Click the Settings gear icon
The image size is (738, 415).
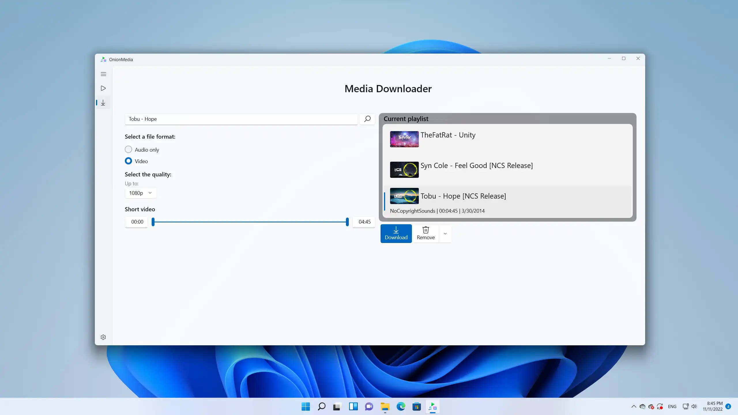pos(103,337)
